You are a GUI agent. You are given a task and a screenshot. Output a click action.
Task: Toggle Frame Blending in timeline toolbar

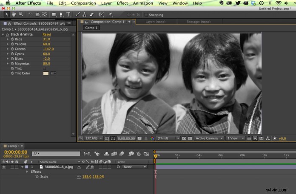click(114, 154)
